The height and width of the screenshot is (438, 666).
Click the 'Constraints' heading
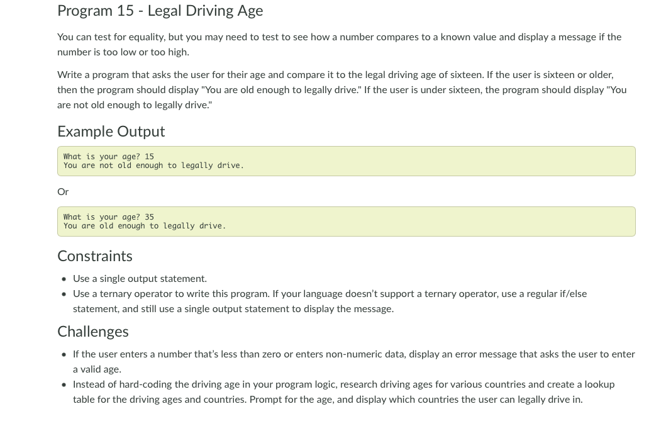coord(95,255)
